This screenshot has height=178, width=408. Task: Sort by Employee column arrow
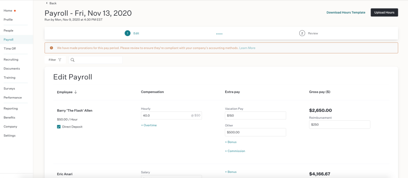(x=75, y=92)
